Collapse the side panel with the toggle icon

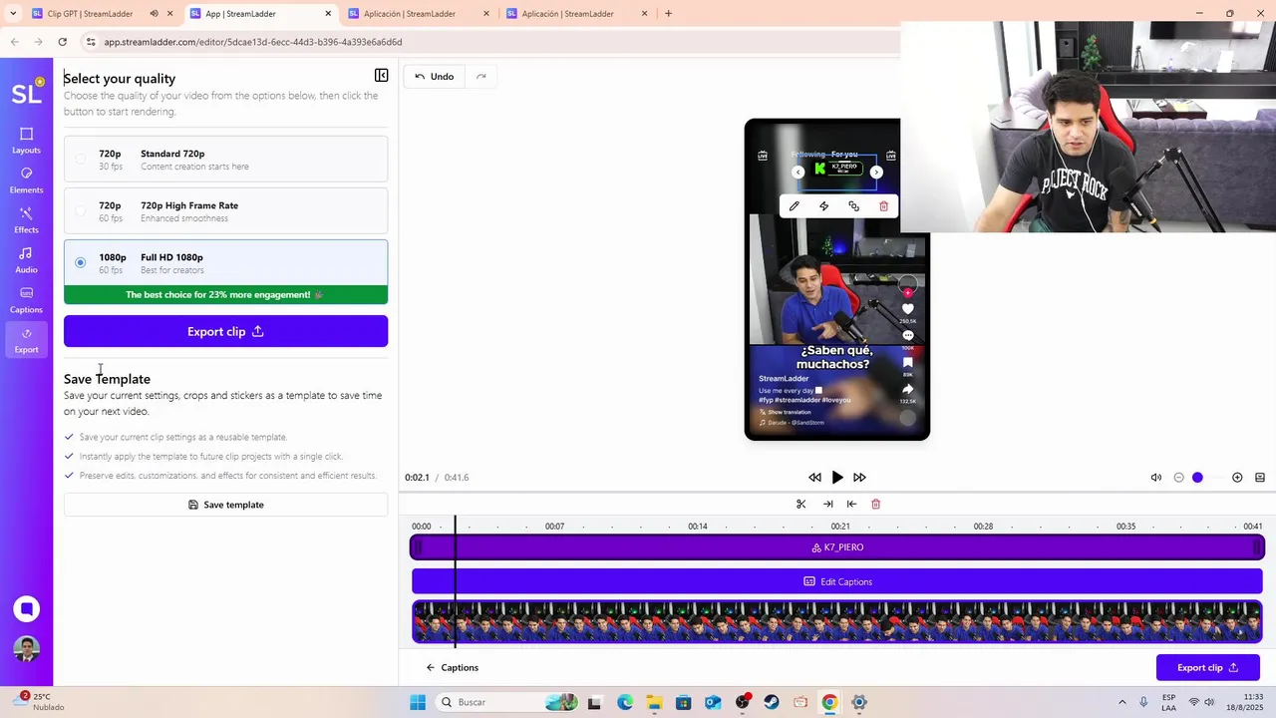point(381,76)
